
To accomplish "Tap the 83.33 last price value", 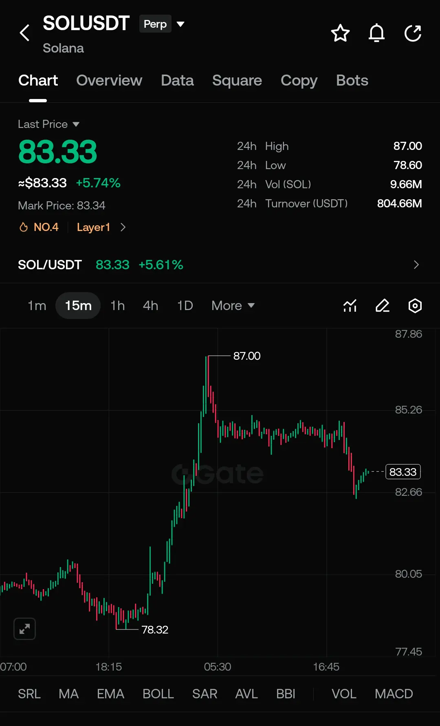I will point(57,152).
